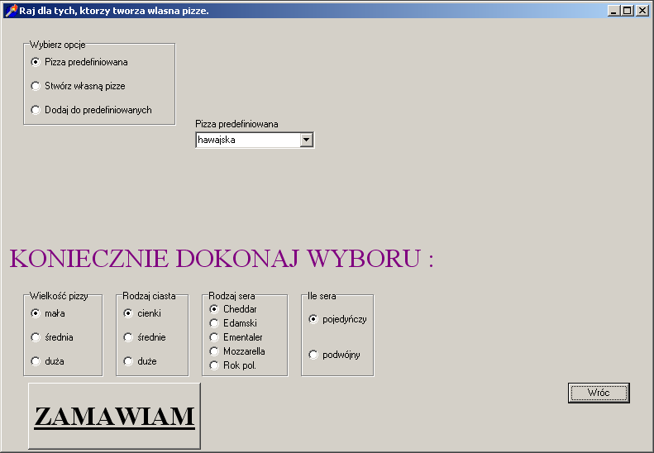Pick 'mała' pizza size
The image size is (654, 453).
tap(36, 313)
